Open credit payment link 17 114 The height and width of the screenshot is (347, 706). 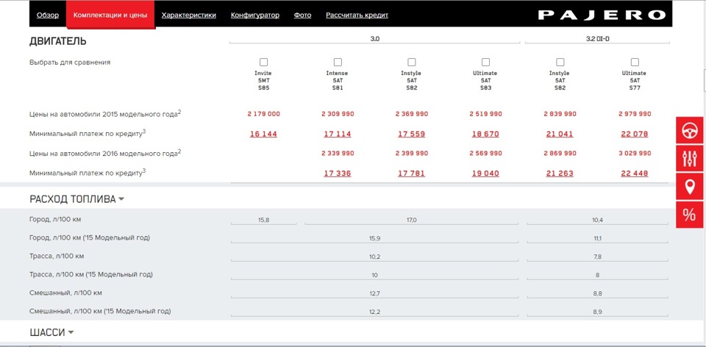pyautogui.click(x=338, y=134)
